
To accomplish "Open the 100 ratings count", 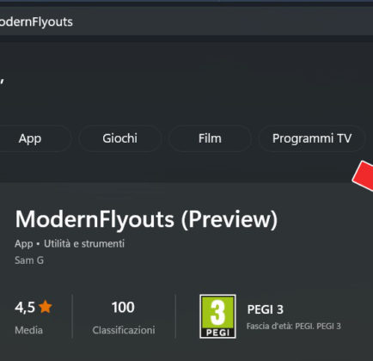I will pos(123,307).
